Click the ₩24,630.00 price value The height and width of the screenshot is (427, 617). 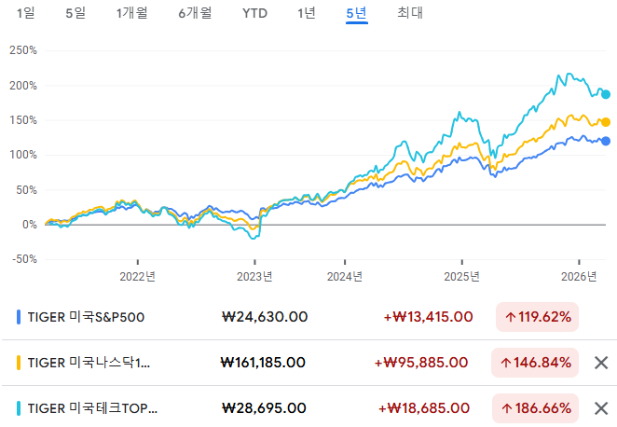(x=265, y=317)
